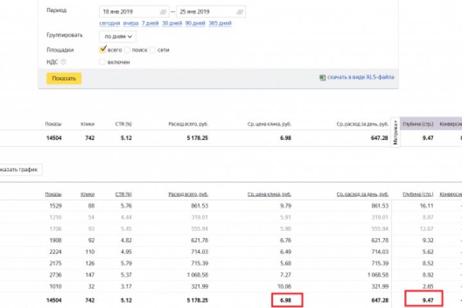Image resolution: width=462 pixels, height=308 pixels.
Task: Click the 147 clicks cell
Action: [90, 275]
